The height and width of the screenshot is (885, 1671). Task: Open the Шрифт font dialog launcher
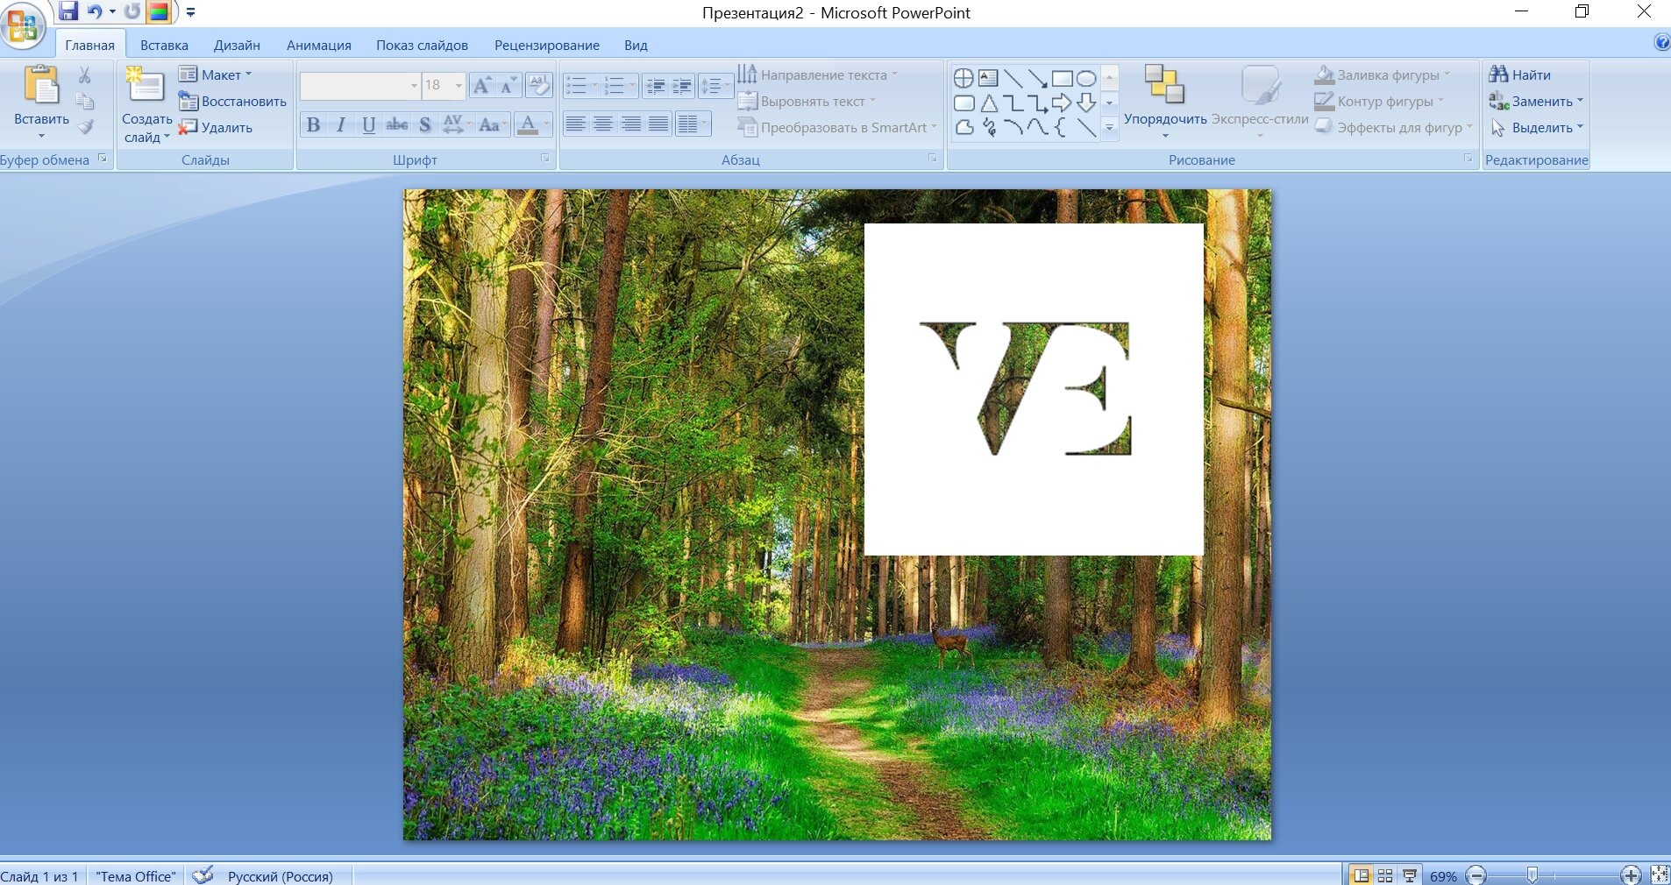pyautogui.click(x=544, y=158)
